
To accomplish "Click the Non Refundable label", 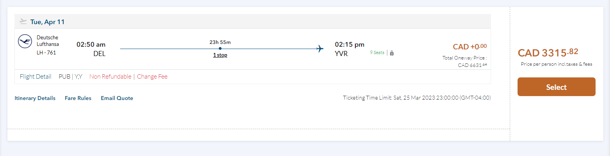I will click(x=110, y=77).
